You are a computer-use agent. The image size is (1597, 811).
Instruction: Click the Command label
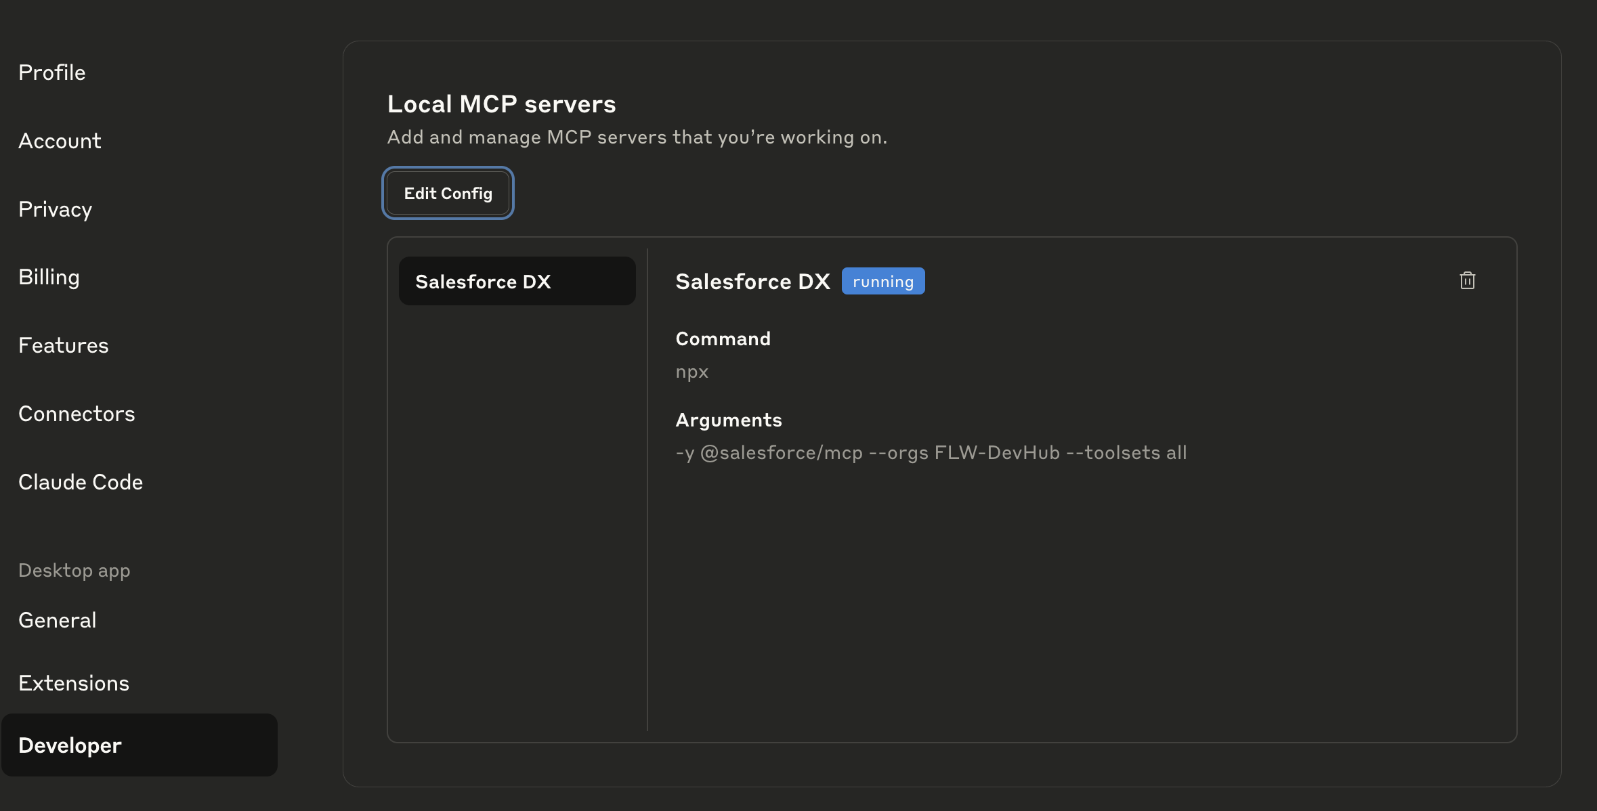pyautogui.click(x=723, y=338)
